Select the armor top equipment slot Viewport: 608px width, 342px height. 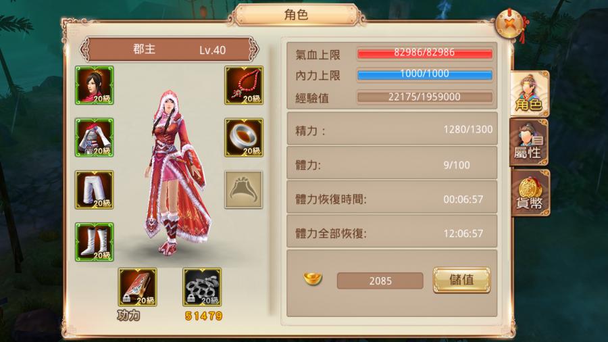(x=94, y=138)
